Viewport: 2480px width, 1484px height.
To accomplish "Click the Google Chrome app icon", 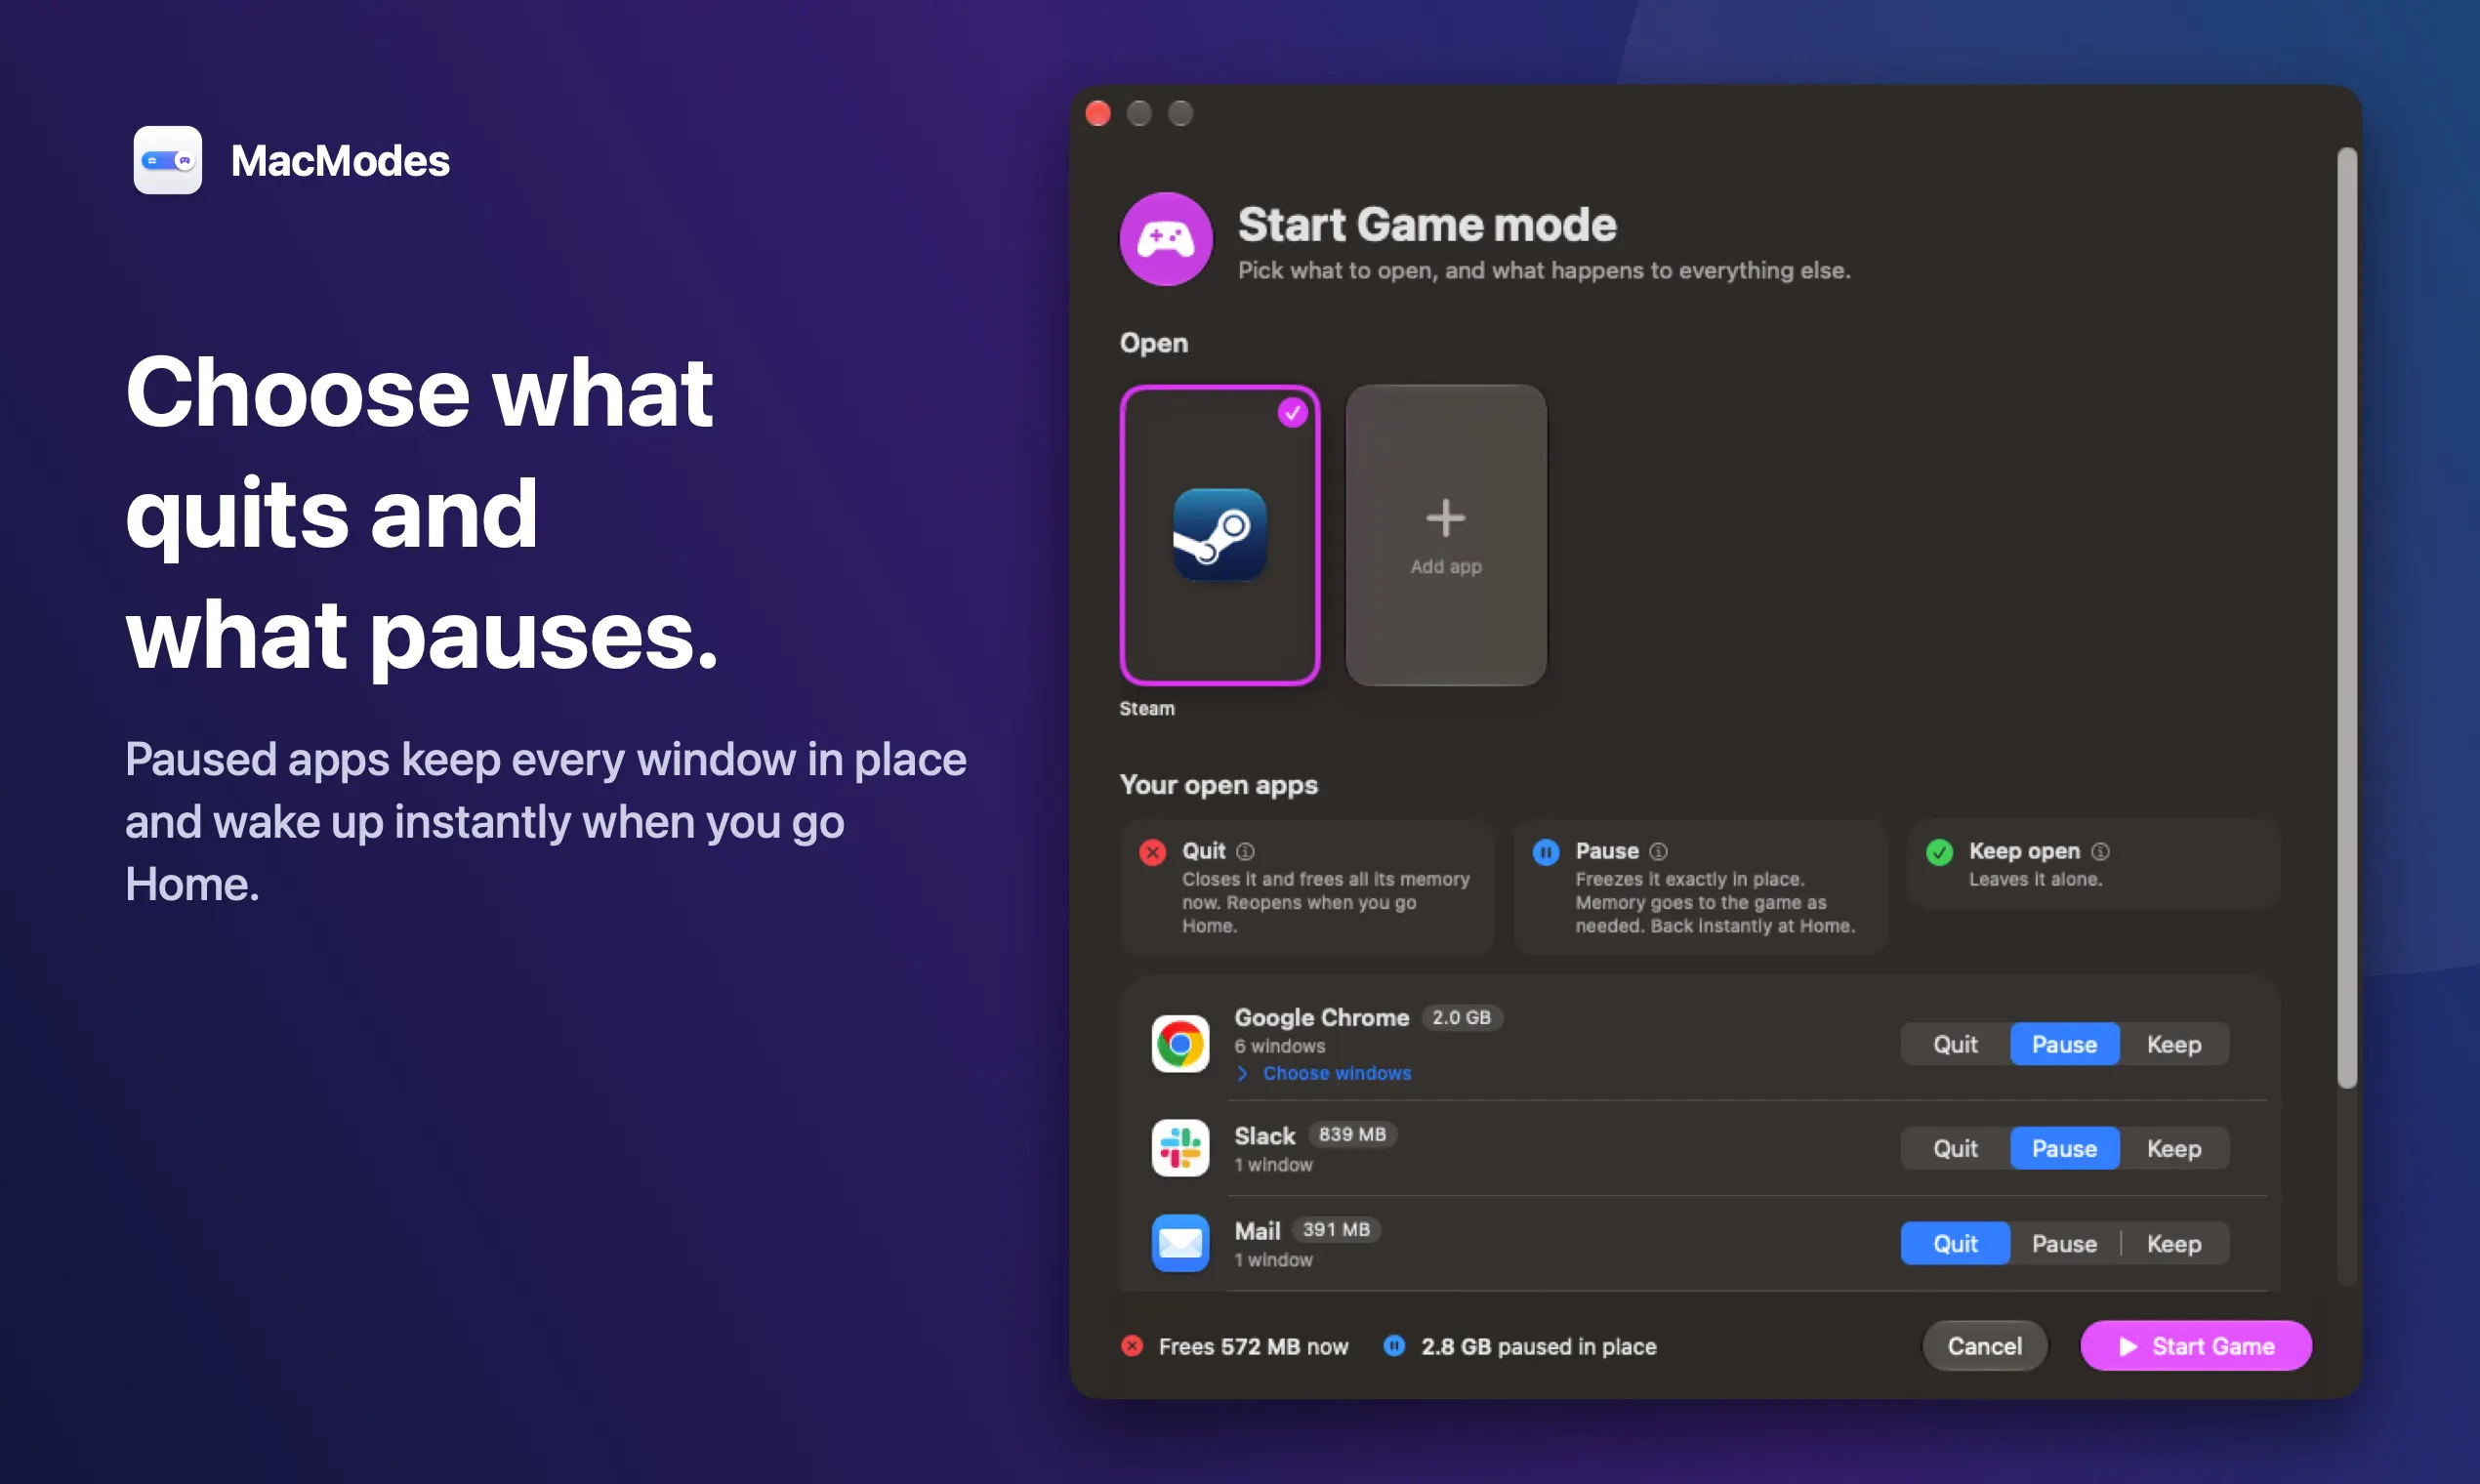I will pos(1180,1044).
